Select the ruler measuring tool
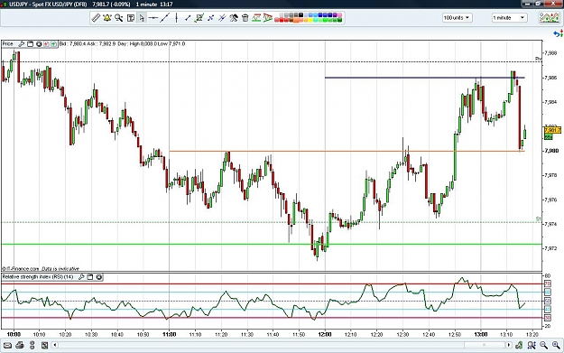The width and height of the screenshot is (564, 353). point(96,18)
